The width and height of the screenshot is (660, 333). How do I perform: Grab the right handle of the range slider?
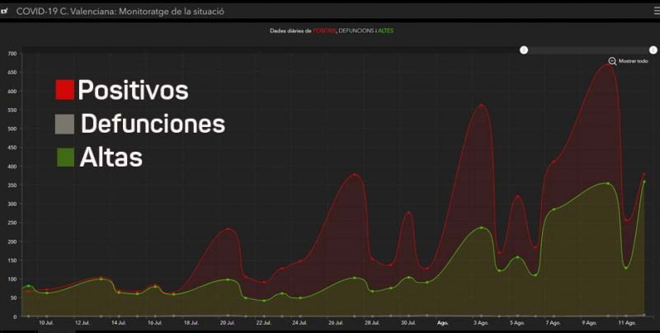(x=653, y=50)
